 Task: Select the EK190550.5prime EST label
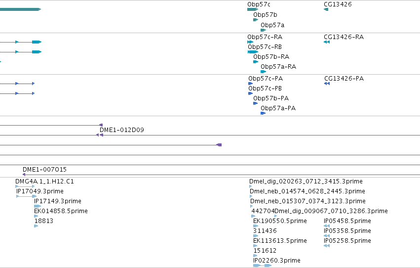coord(280,222)
